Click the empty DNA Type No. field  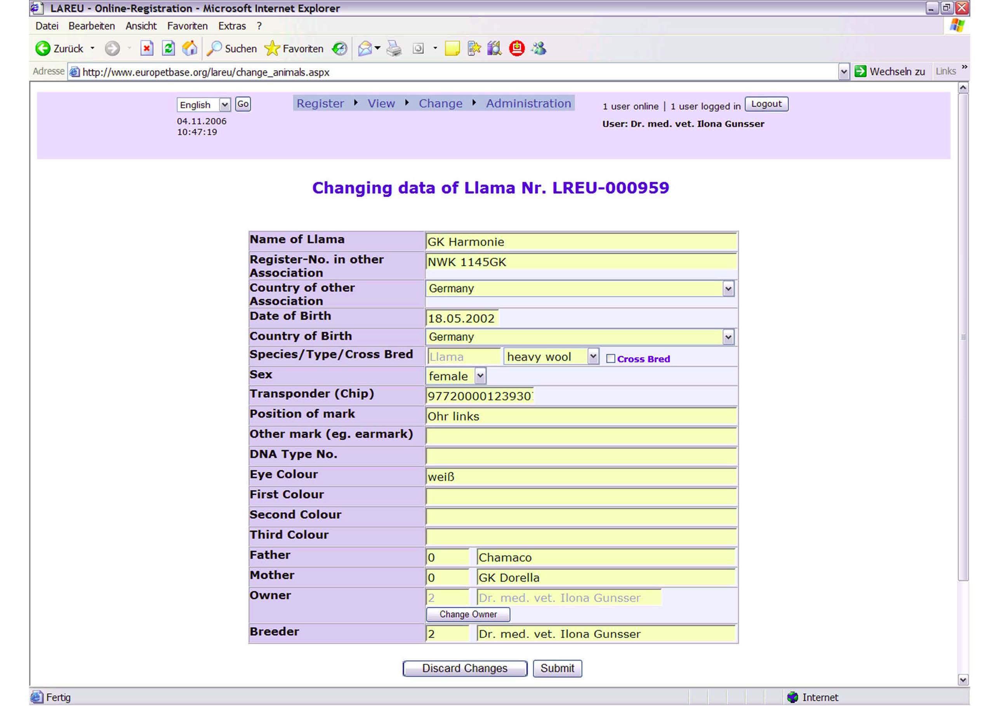[581, 456]
